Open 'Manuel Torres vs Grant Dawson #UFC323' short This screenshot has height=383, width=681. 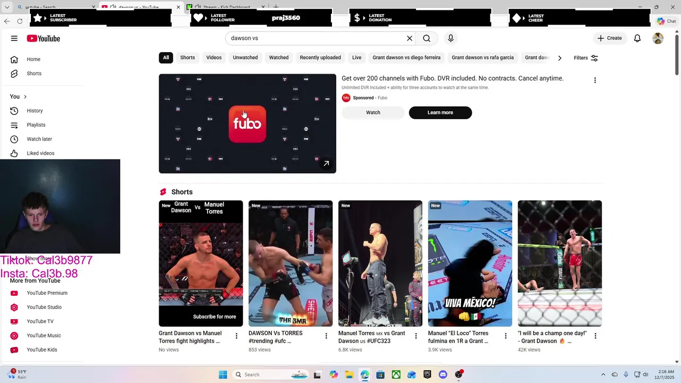pos(380,263)
